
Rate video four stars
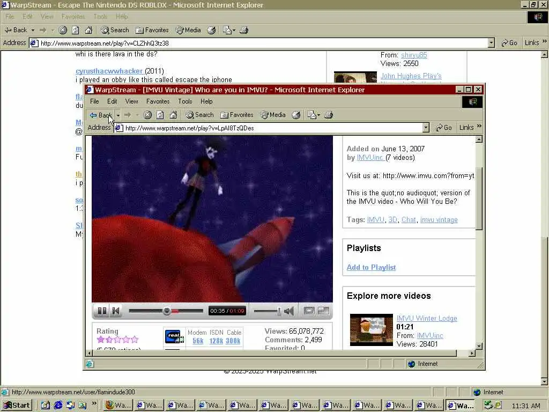point(125,339)
